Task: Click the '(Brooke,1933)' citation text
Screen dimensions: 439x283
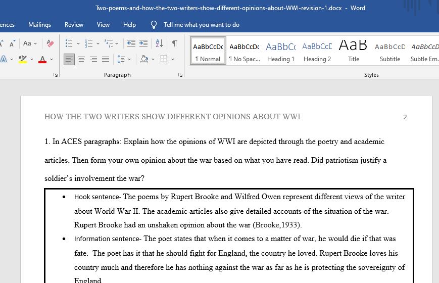Action: pyautogui.click(x=277, y=225)
